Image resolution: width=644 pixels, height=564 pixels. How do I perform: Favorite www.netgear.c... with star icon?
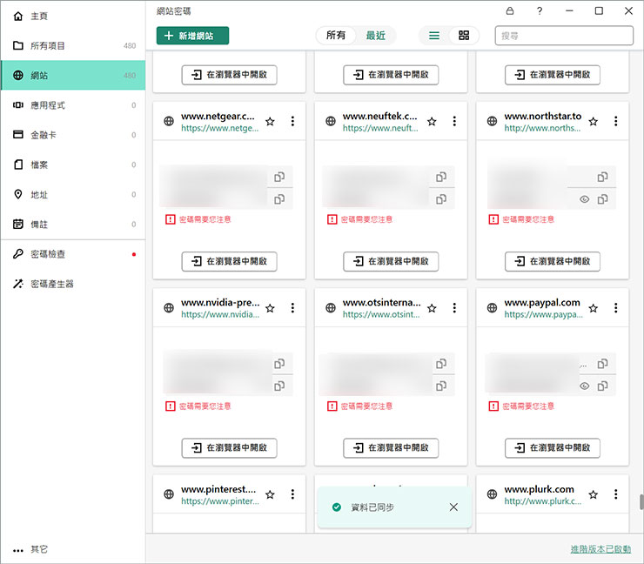tap(270, 122)
